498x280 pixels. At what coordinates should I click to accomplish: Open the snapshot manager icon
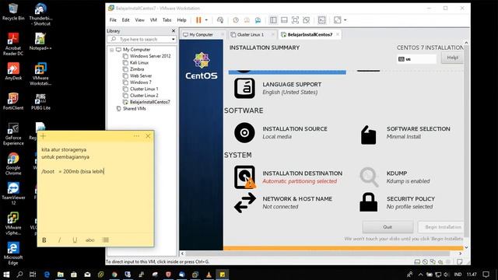click(x=258, y=20)
